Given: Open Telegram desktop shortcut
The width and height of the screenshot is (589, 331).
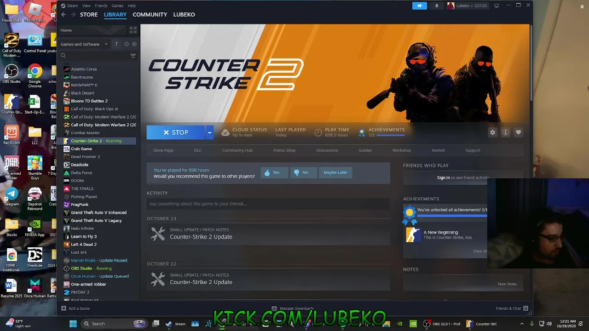Looking at the screenshot, I should [x=12, y=197].
